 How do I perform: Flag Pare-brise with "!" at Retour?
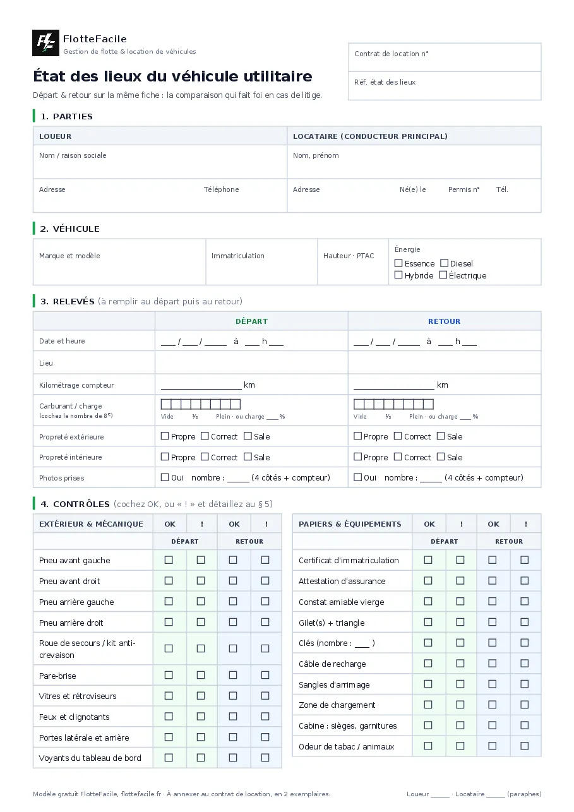265,676
